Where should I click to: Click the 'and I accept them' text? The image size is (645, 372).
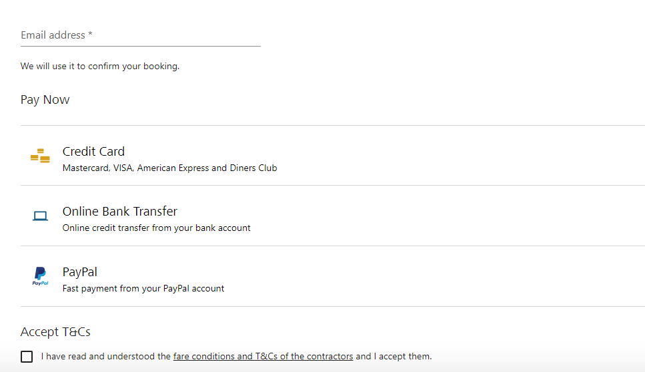(x=394, y=357)
